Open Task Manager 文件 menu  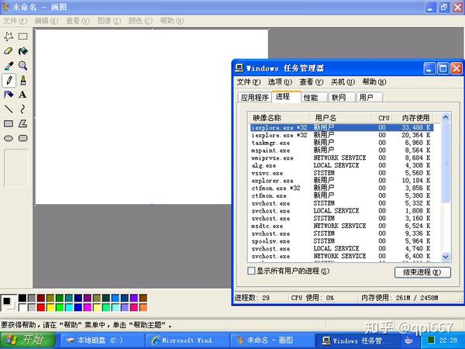tap(249, 82)
